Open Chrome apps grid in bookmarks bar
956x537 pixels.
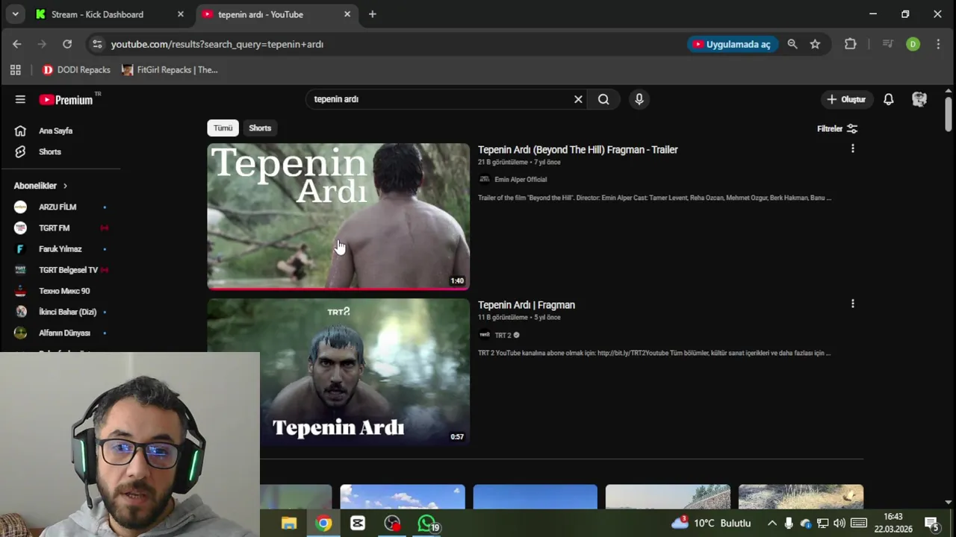[x=15, y=70]
